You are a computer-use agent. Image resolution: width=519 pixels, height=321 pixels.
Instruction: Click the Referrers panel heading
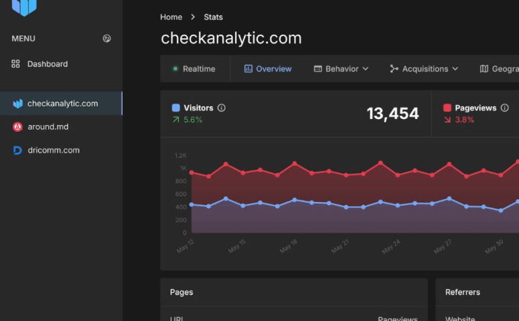pos(463,292)
